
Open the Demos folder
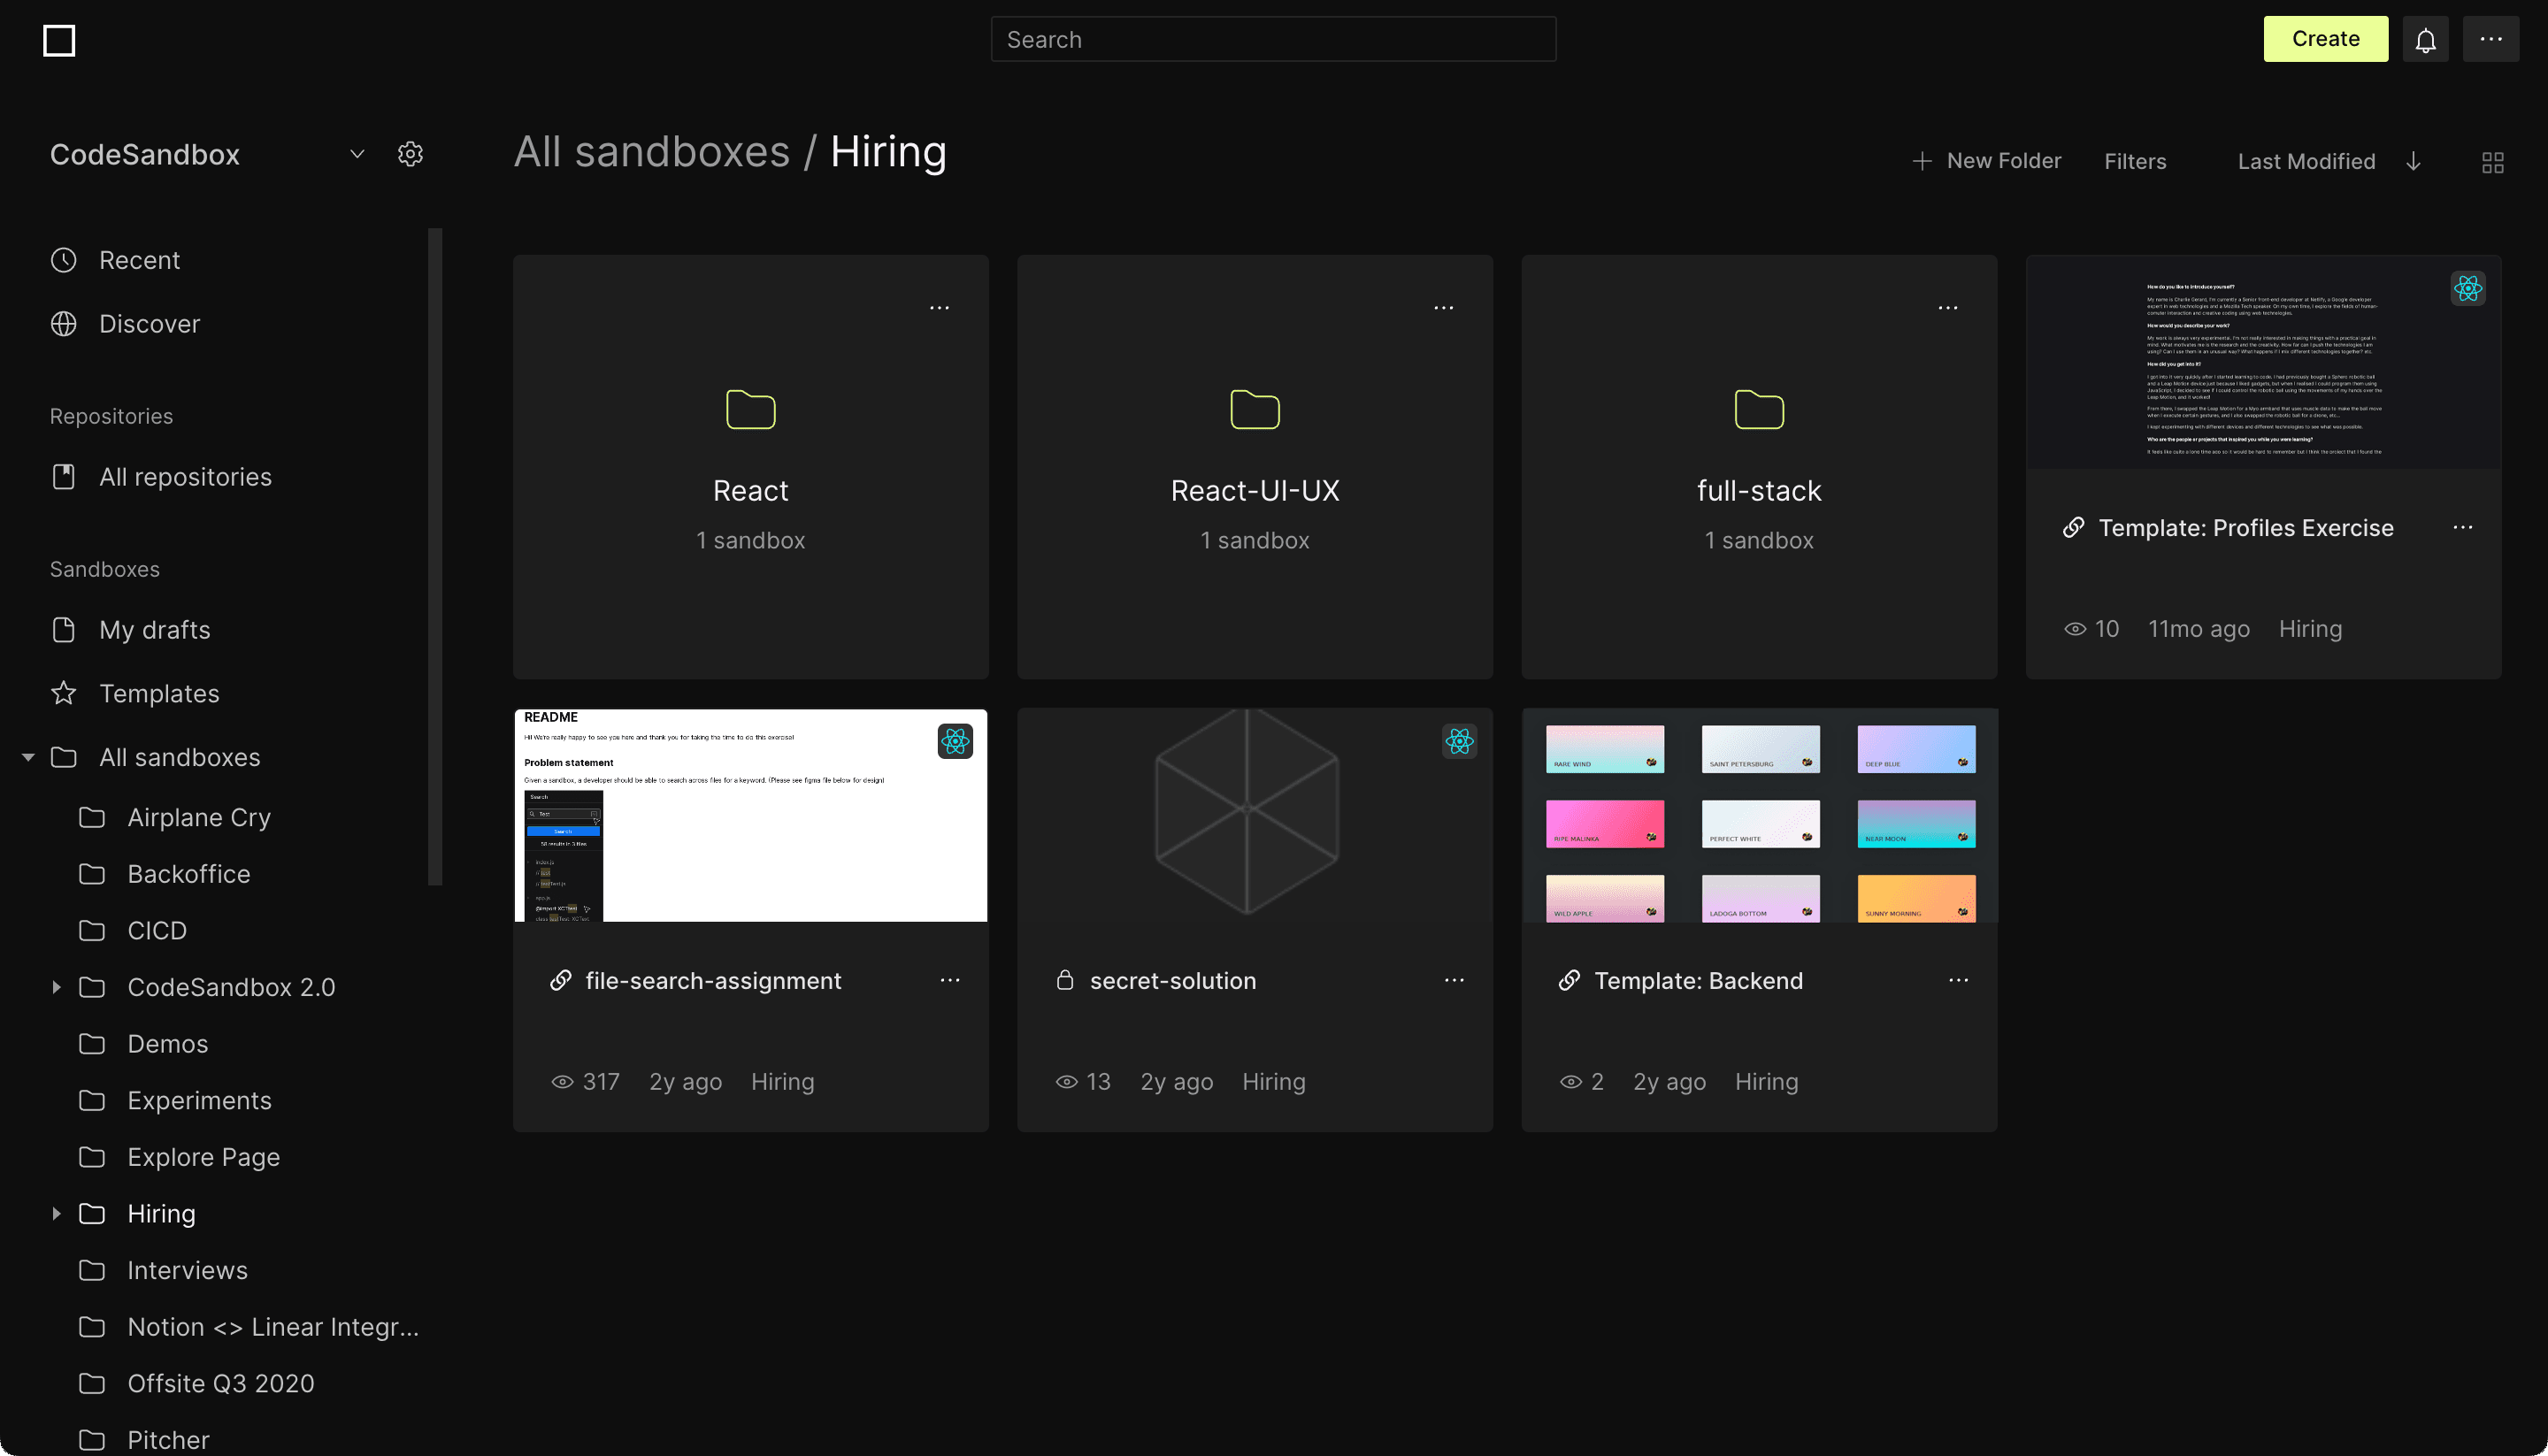168,1044
